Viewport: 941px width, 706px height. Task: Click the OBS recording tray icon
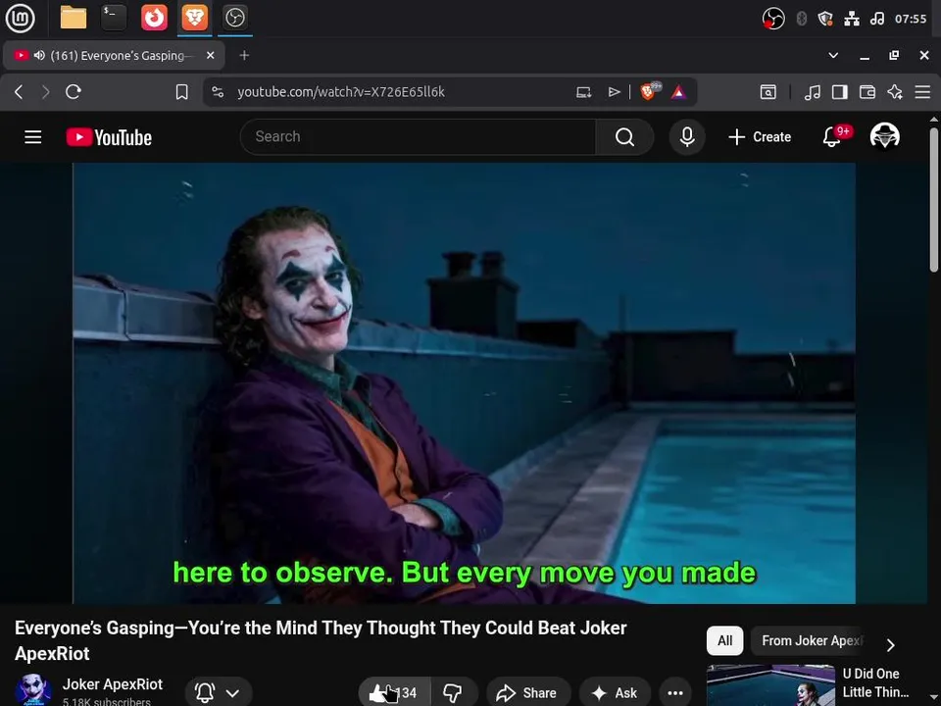(773, 19)
